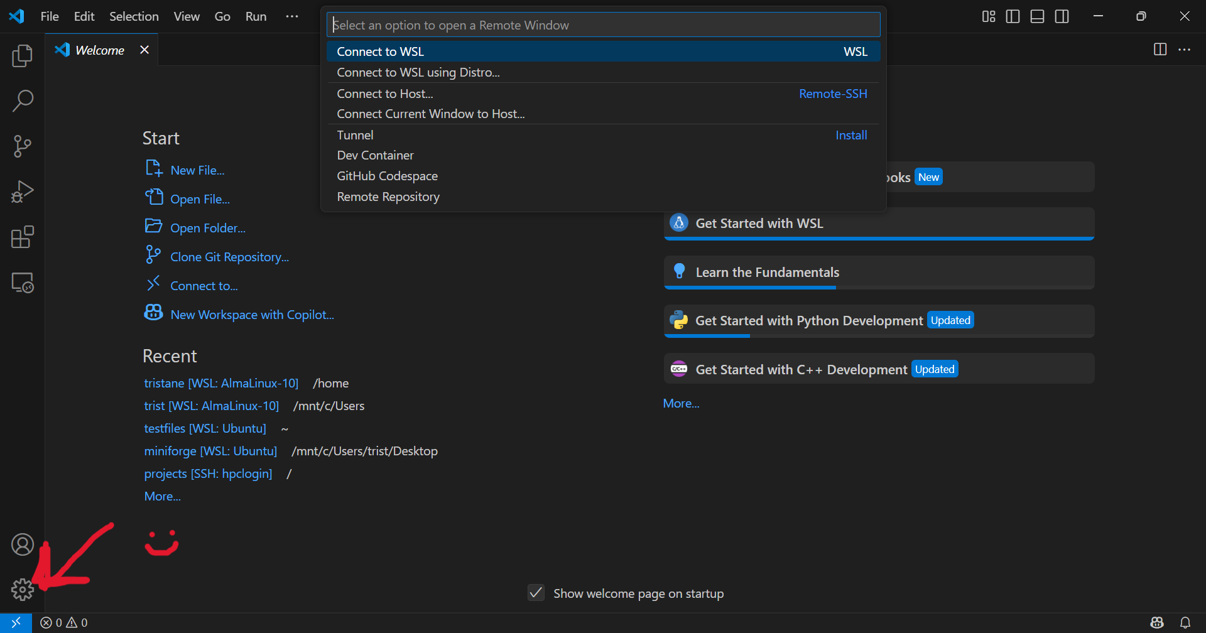Open Run and Debug view
This screenshot has width=1206, height=633.
(x=23, y=192)
